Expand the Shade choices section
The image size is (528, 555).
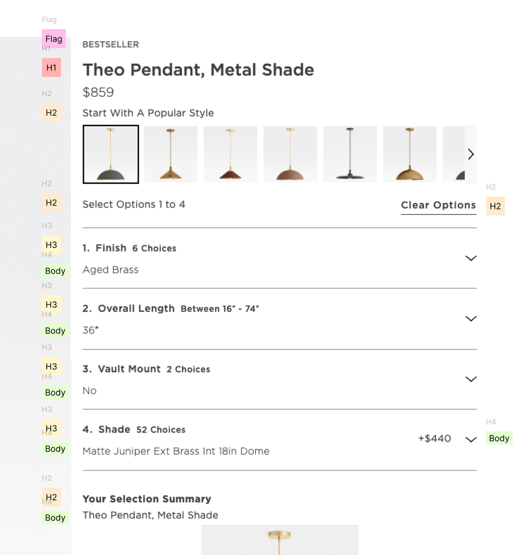coord(471,439)
